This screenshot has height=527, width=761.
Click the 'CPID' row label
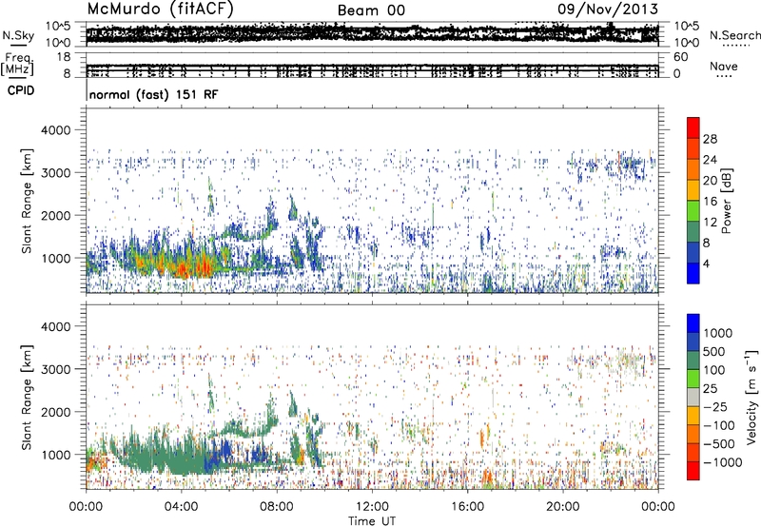(x=21, y=90)
